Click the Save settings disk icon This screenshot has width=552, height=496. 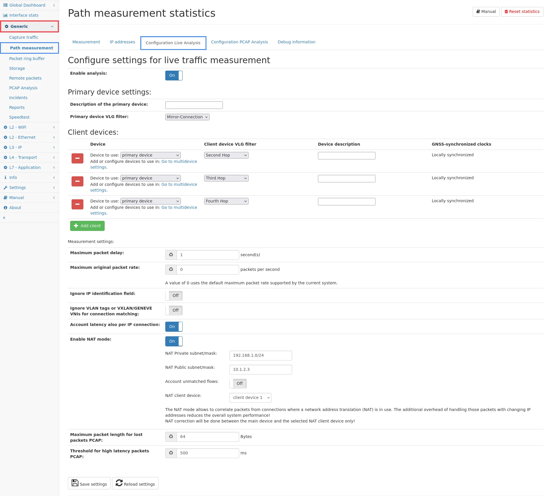tap(75, 483)
